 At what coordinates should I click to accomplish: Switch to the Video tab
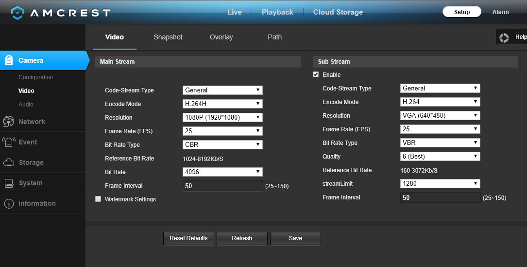(115, 37)
